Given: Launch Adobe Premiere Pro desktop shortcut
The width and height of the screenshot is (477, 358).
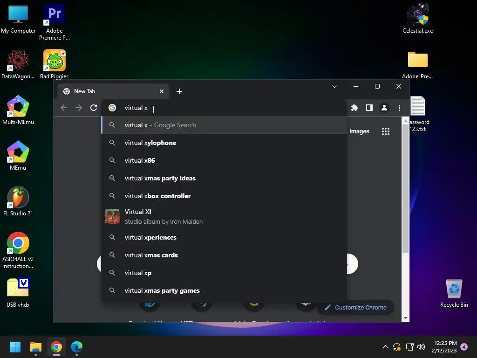Looking at the screenshot, I should (x=55, y=22).
